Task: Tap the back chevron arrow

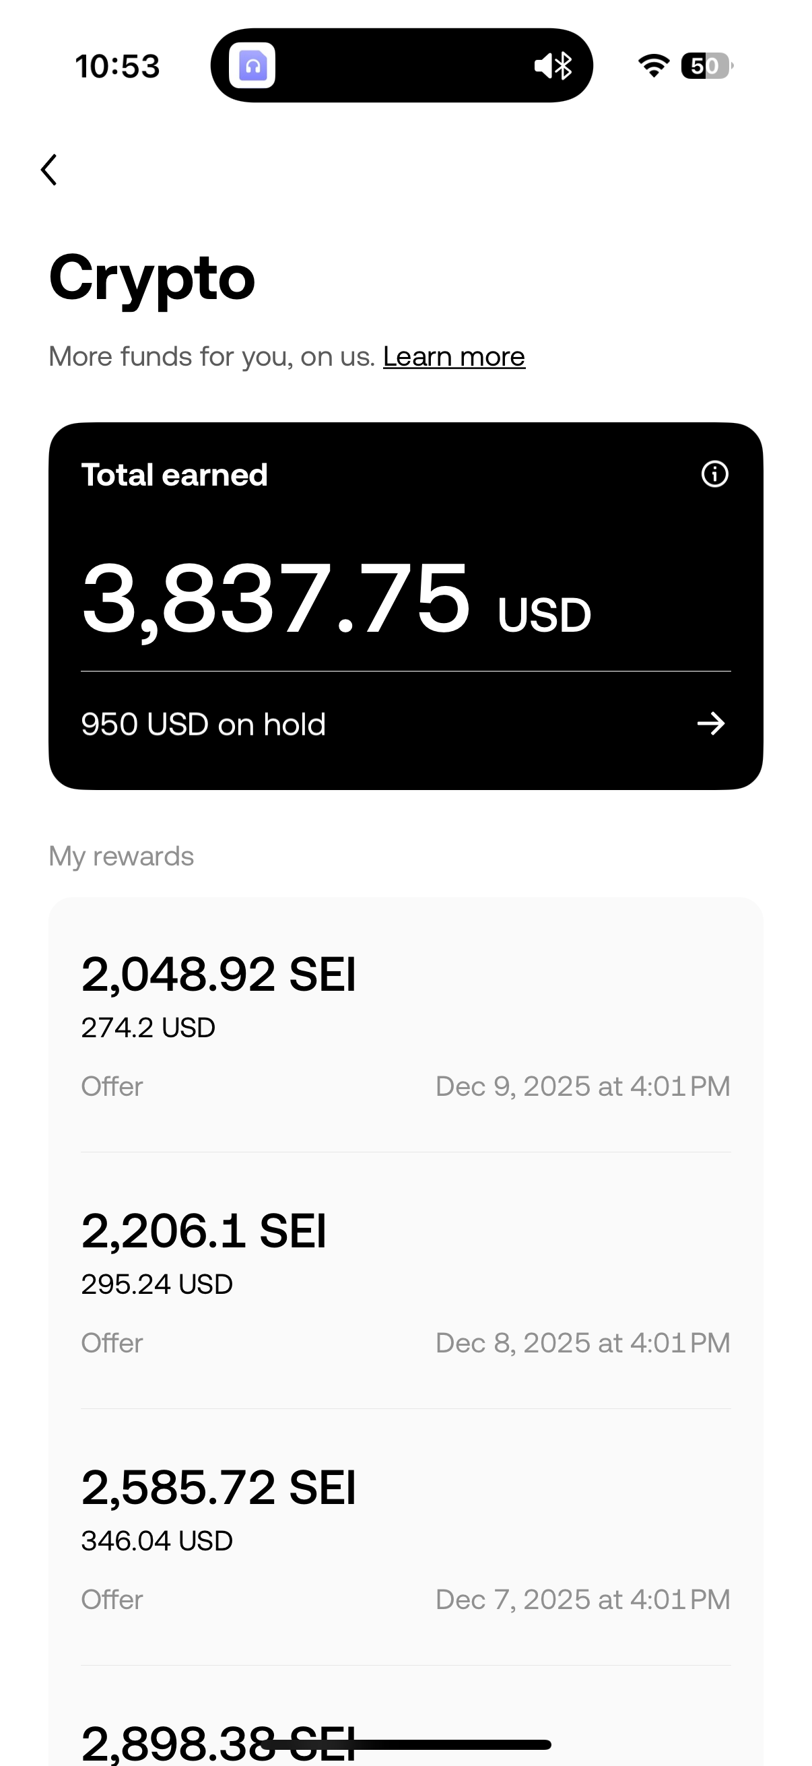Action: (49, 169)
